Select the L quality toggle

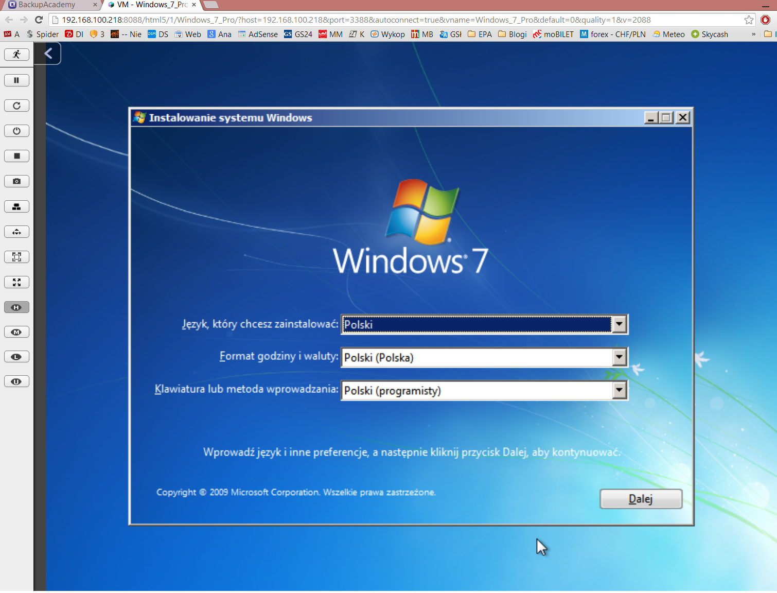pos(16,357)
